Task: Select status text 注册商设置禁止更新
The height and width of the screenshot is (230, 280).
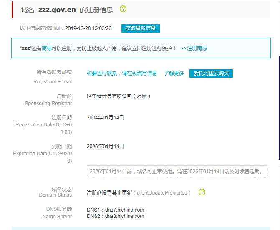Action: (x=109, y=193)
